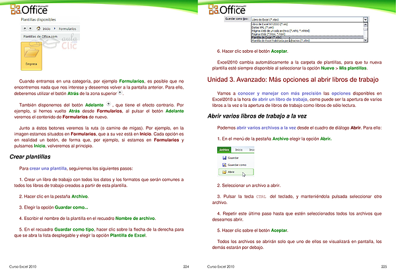Click the back arrow in Plantillas disponibles
The image size is (396, 280).
tap(25, 28)
